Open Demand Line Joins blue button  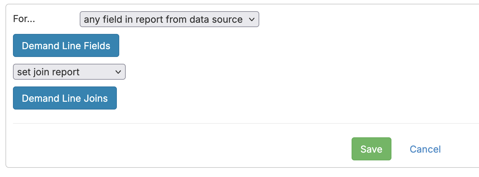coord(65,98)
